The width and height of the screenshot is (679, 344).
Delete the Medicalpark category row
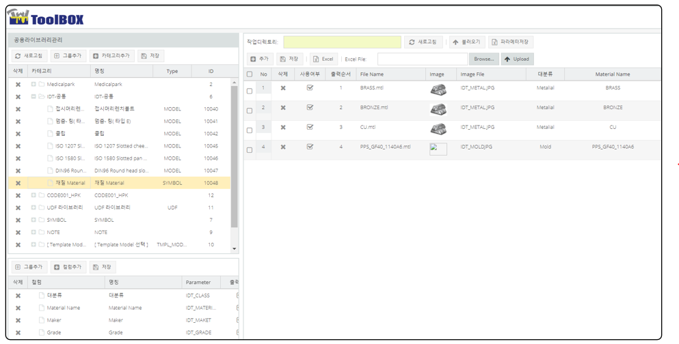[x=18, y=85]
